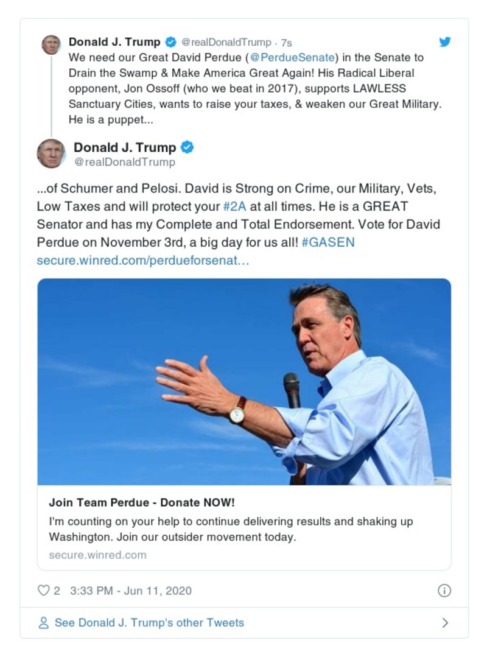Viewport: 487px width, 660px height.
Task: Click the @realDonaldTrump handle
Action: click(x=228, y=42)
